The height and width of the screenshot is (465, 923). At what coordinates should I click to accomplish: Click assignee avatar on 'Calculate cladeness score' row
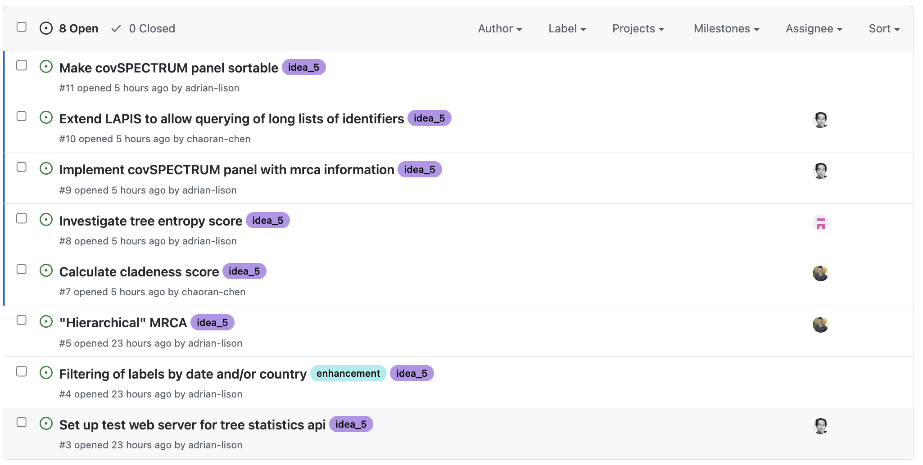820,273
